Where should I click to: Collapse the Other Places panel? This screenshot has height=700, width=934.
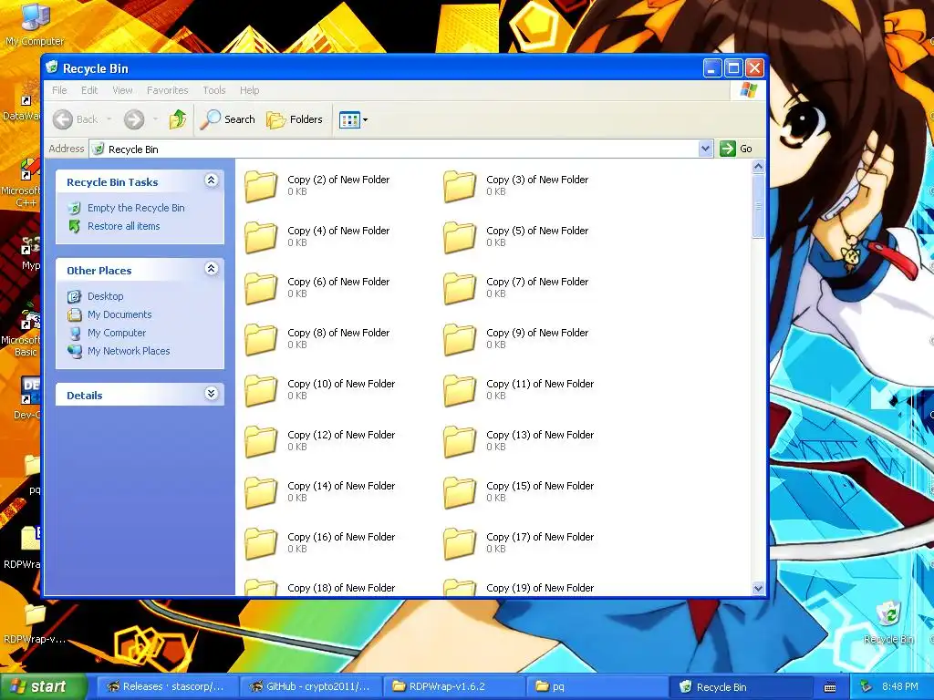tap(211, 269)
